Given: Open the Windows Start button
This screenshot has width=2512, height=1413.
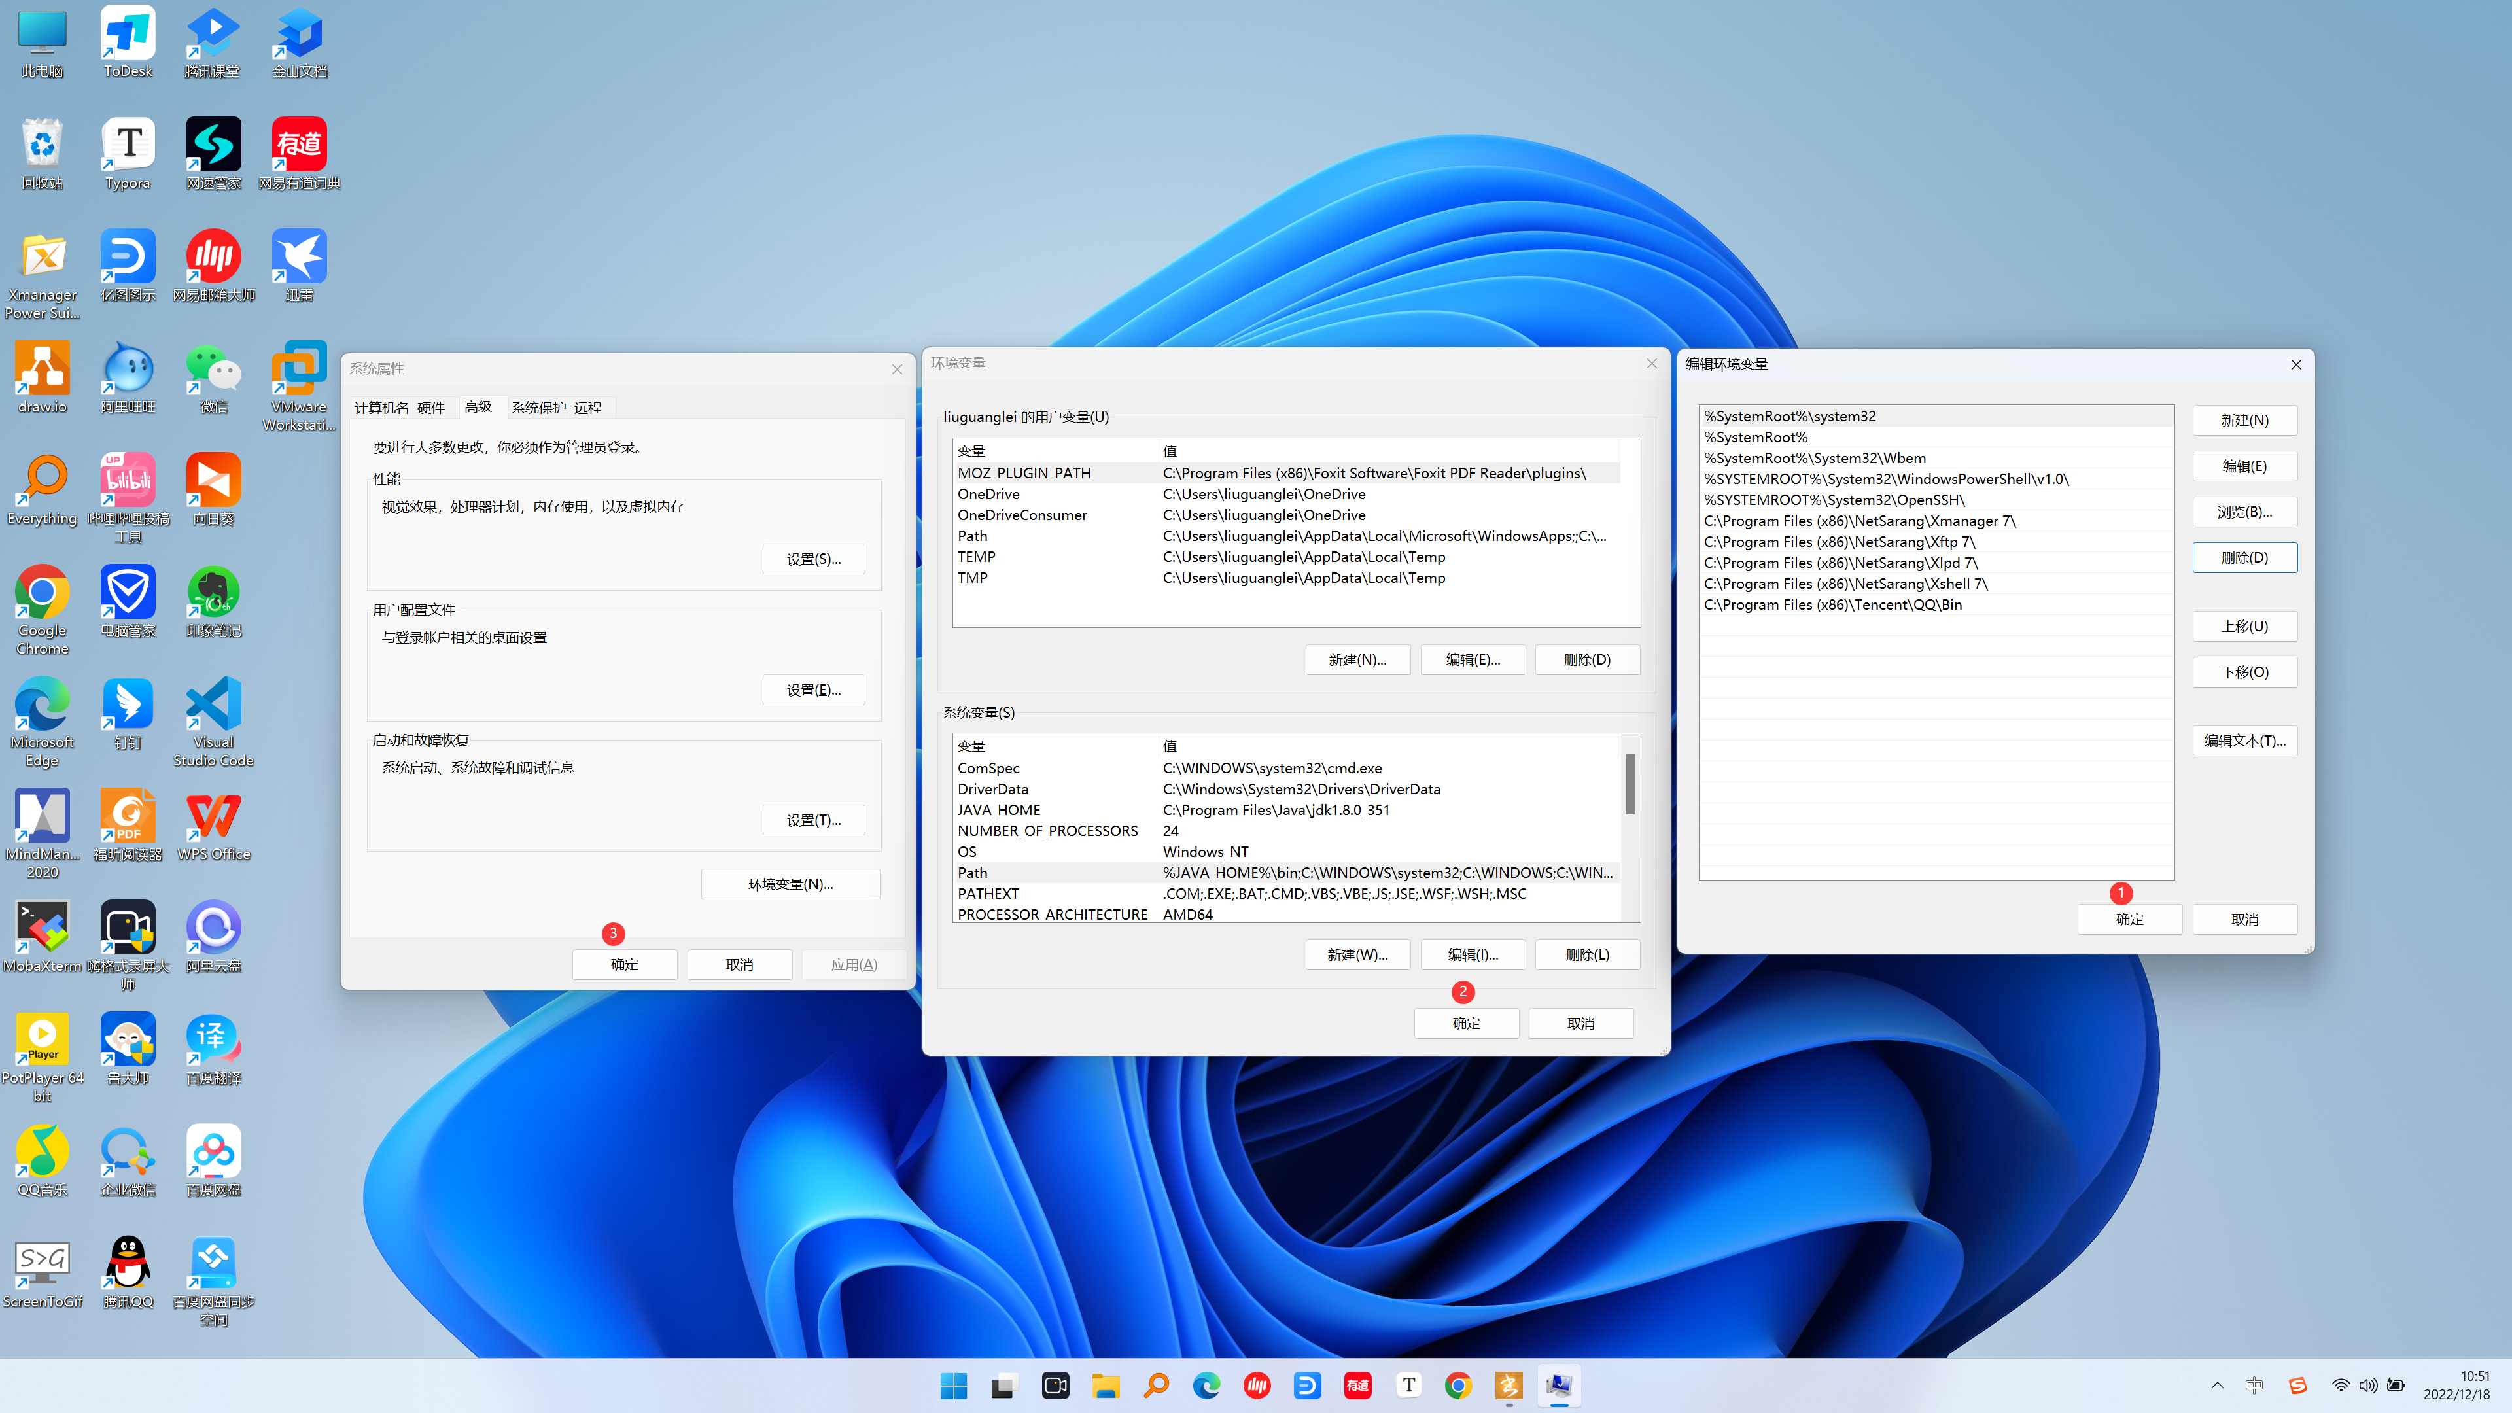Looking at the screenshot, I should tap(954, 1386).
